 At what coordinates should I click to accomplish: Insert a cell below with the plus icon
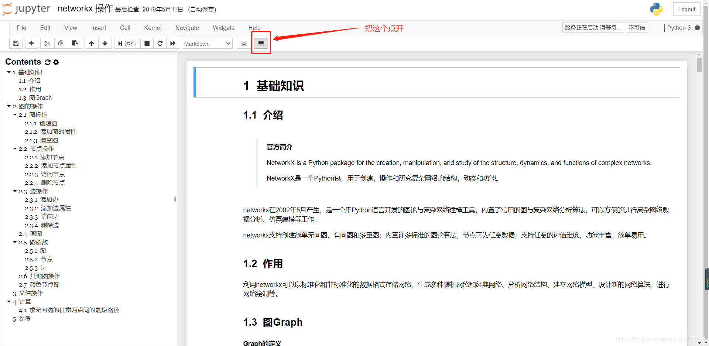pos(31,44)
